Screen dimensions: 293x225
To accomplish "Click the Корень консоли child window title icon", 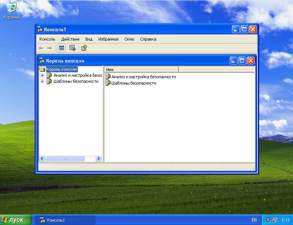I will coord(42,61).
